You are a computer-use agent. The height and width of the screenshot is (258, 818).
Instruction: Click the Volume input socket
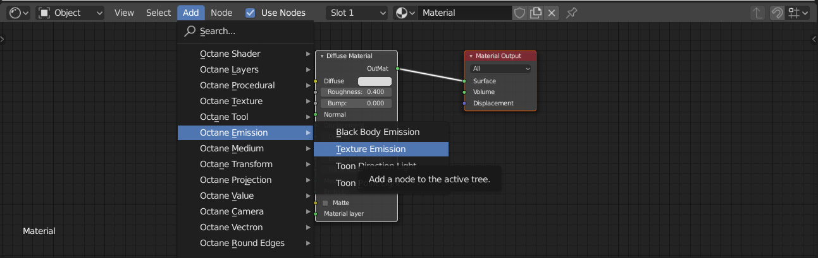(x=464, y=92)
